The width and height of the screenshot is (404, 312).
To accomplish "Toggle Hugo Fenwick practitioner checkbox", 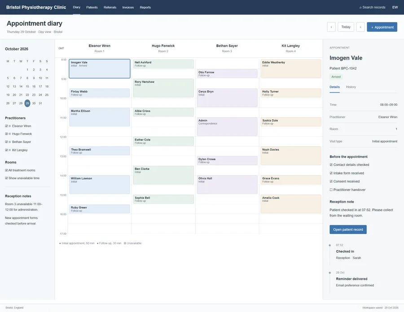I will coord(6,134).
